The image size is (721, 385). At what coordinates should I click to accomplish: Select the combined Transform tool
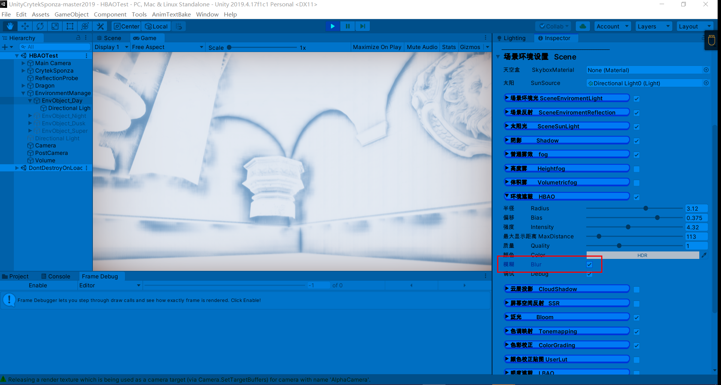point(85,26)
